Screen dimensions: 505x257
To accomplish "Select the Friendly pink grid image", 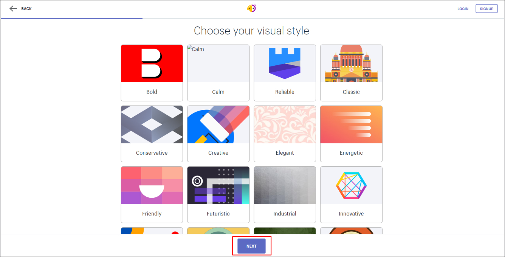I will [152, 185].
